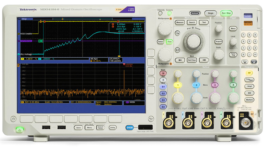Tap the Select button

coord(160,41)
